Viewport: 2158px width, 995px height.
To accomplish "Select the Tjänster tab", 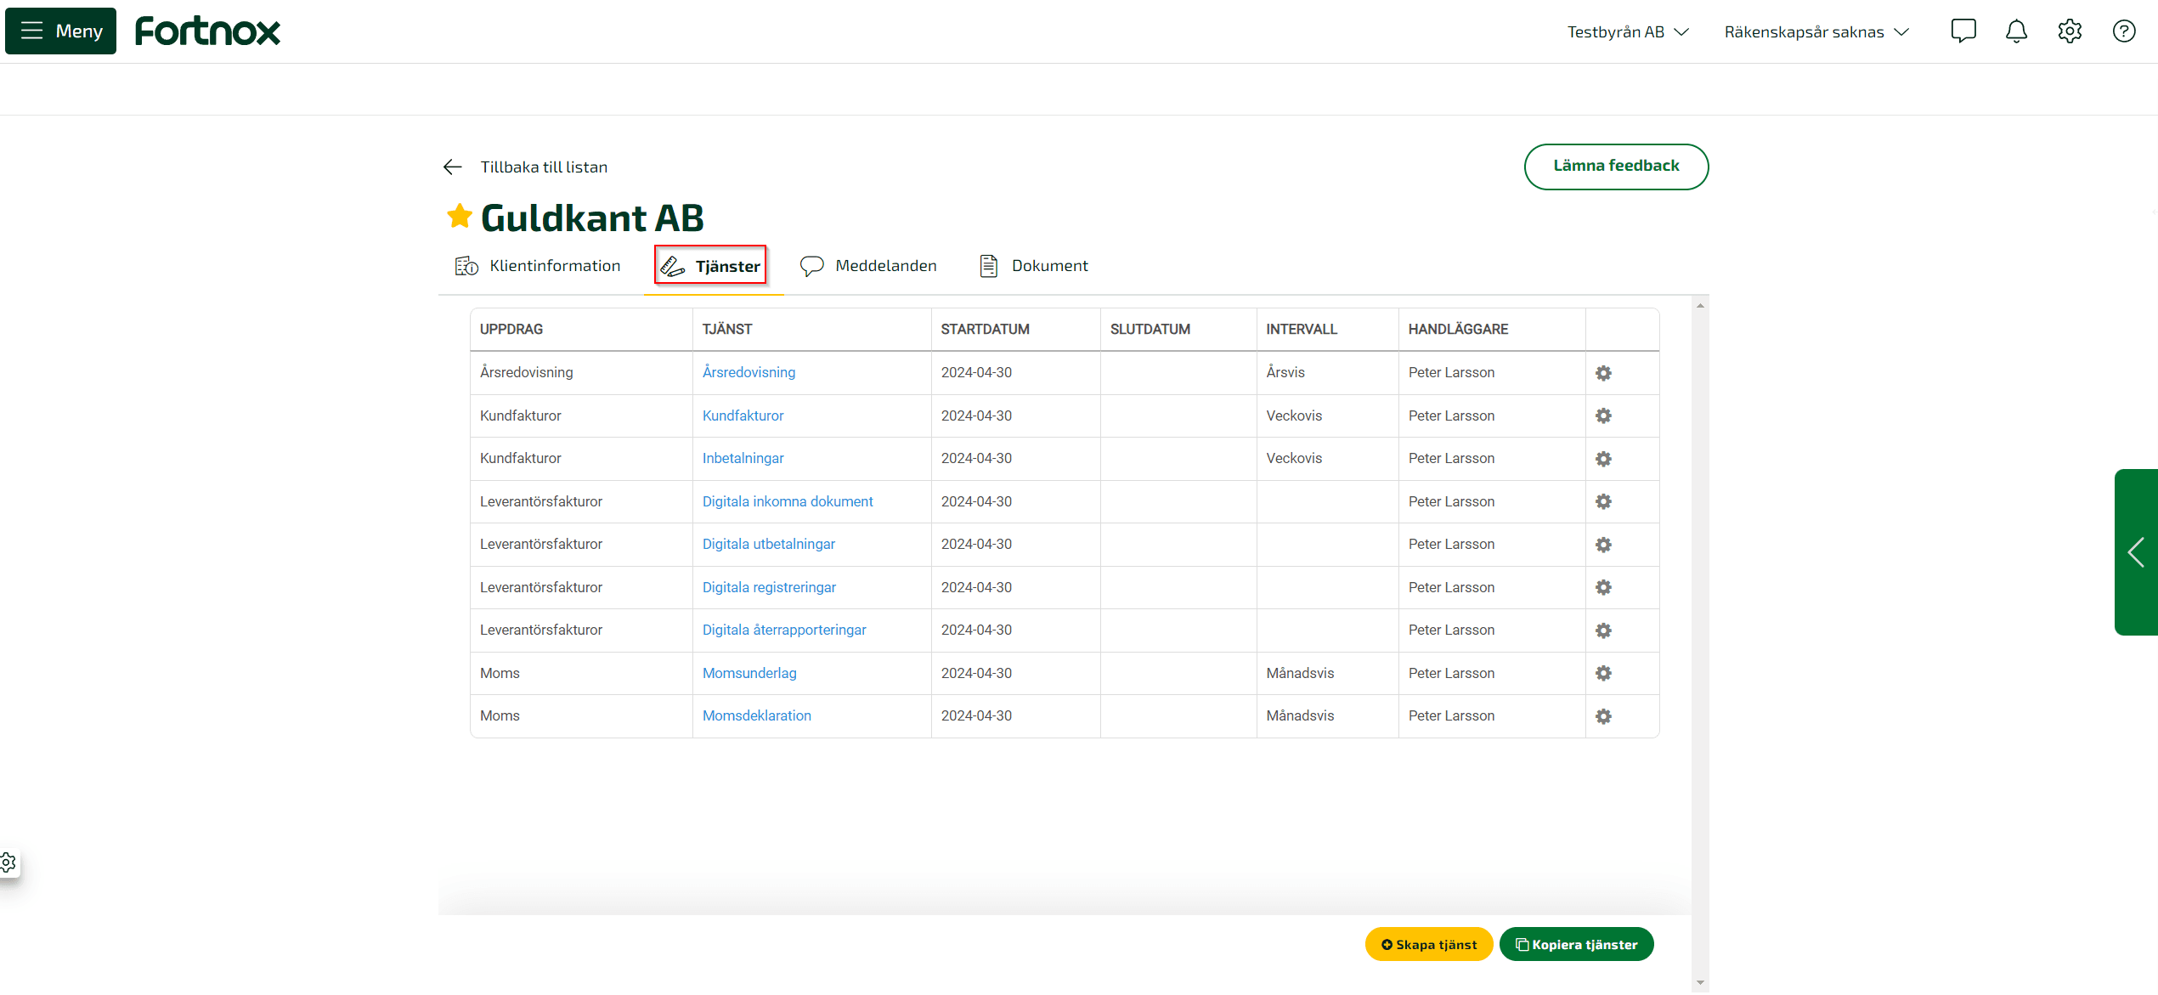I will (x=711, y=266).
